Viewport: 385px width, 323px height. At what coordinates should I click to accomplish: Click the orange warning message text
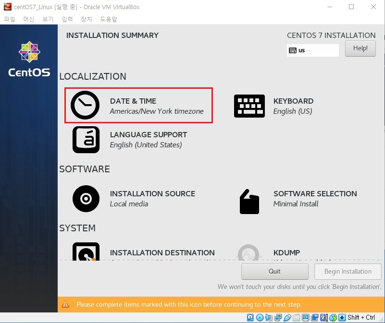click(x=189, y=305)
